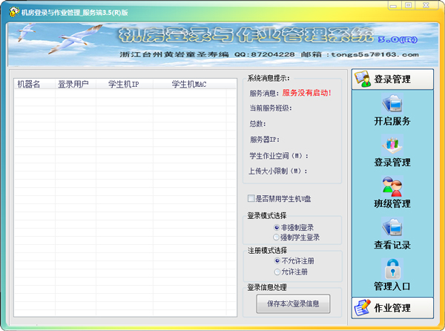Viewport: 445px width, 331px height.
Task: Click the 保存本次登录信息 button
Action: [293, 304]
